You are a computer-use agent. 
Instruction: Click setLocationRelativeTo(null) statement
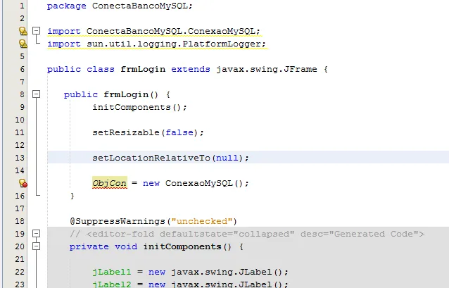coord(170,158)
